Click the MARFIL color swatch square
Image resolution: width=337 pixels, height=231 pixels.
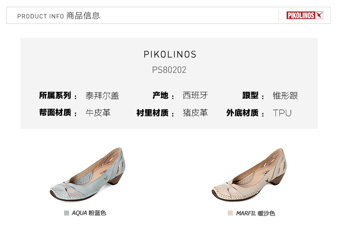point(230,213)
